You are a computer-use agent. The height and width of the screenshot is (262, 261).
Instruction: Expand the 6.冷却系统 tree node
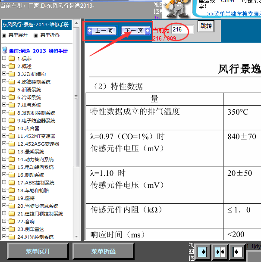point(4,97)
